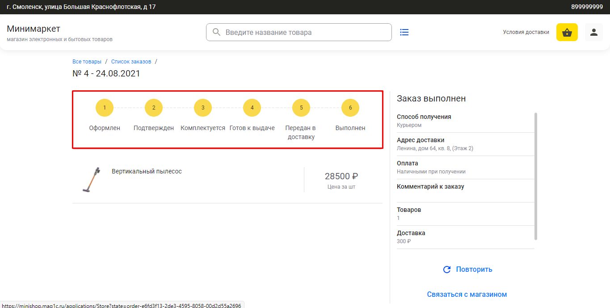
Task: Click step 1 circle Оформлен
Action: pyautogui.click(x=105, y=108)
